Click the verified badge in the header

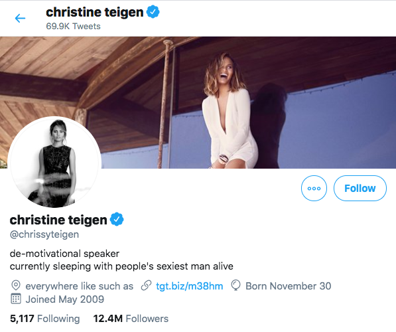point(153,12)
